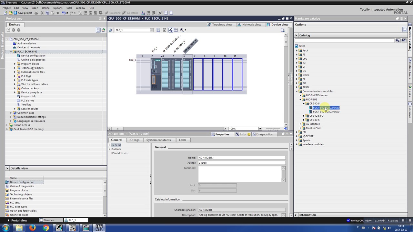Expand the Outputs properties node
Viewport: 413px width, 232px height.
point(109,149)
